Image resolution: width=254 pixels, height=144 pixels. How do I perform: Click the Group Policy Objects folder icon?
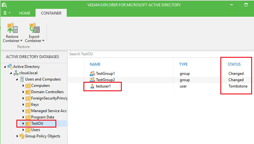(22, 136)
